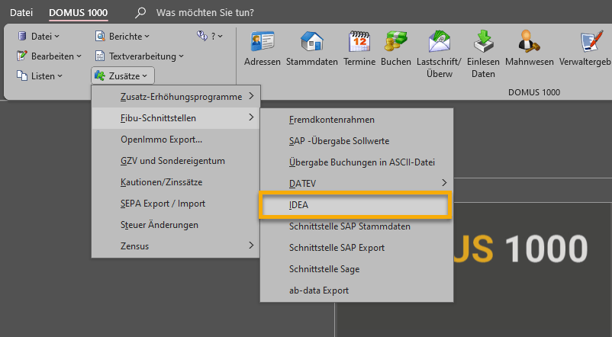The image size is (612, 337).
Task: Collapse the Zusätze dropdown menu
Action: coord(123,75)
